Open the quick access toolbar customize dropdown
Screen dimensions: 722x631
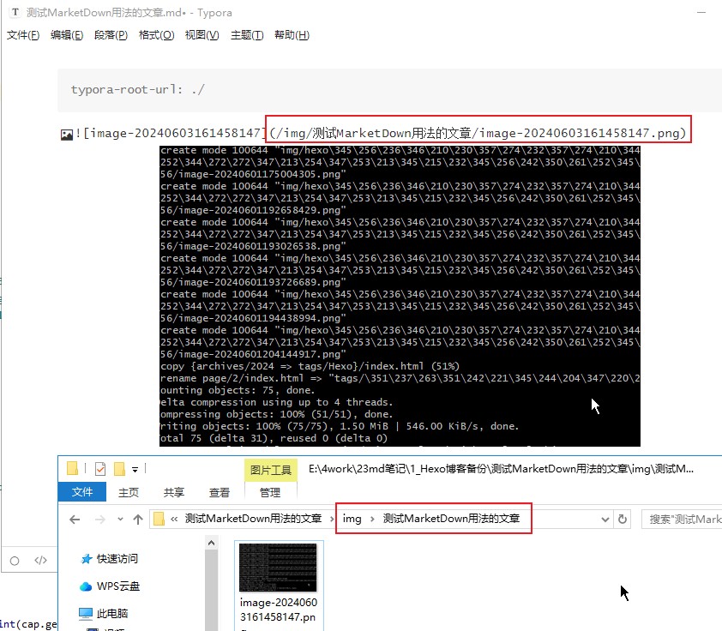pos(135,470)
